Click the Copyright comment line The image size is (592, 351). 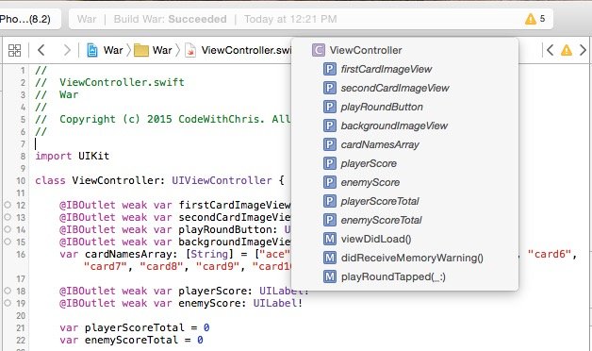click(x=163, y=119)
